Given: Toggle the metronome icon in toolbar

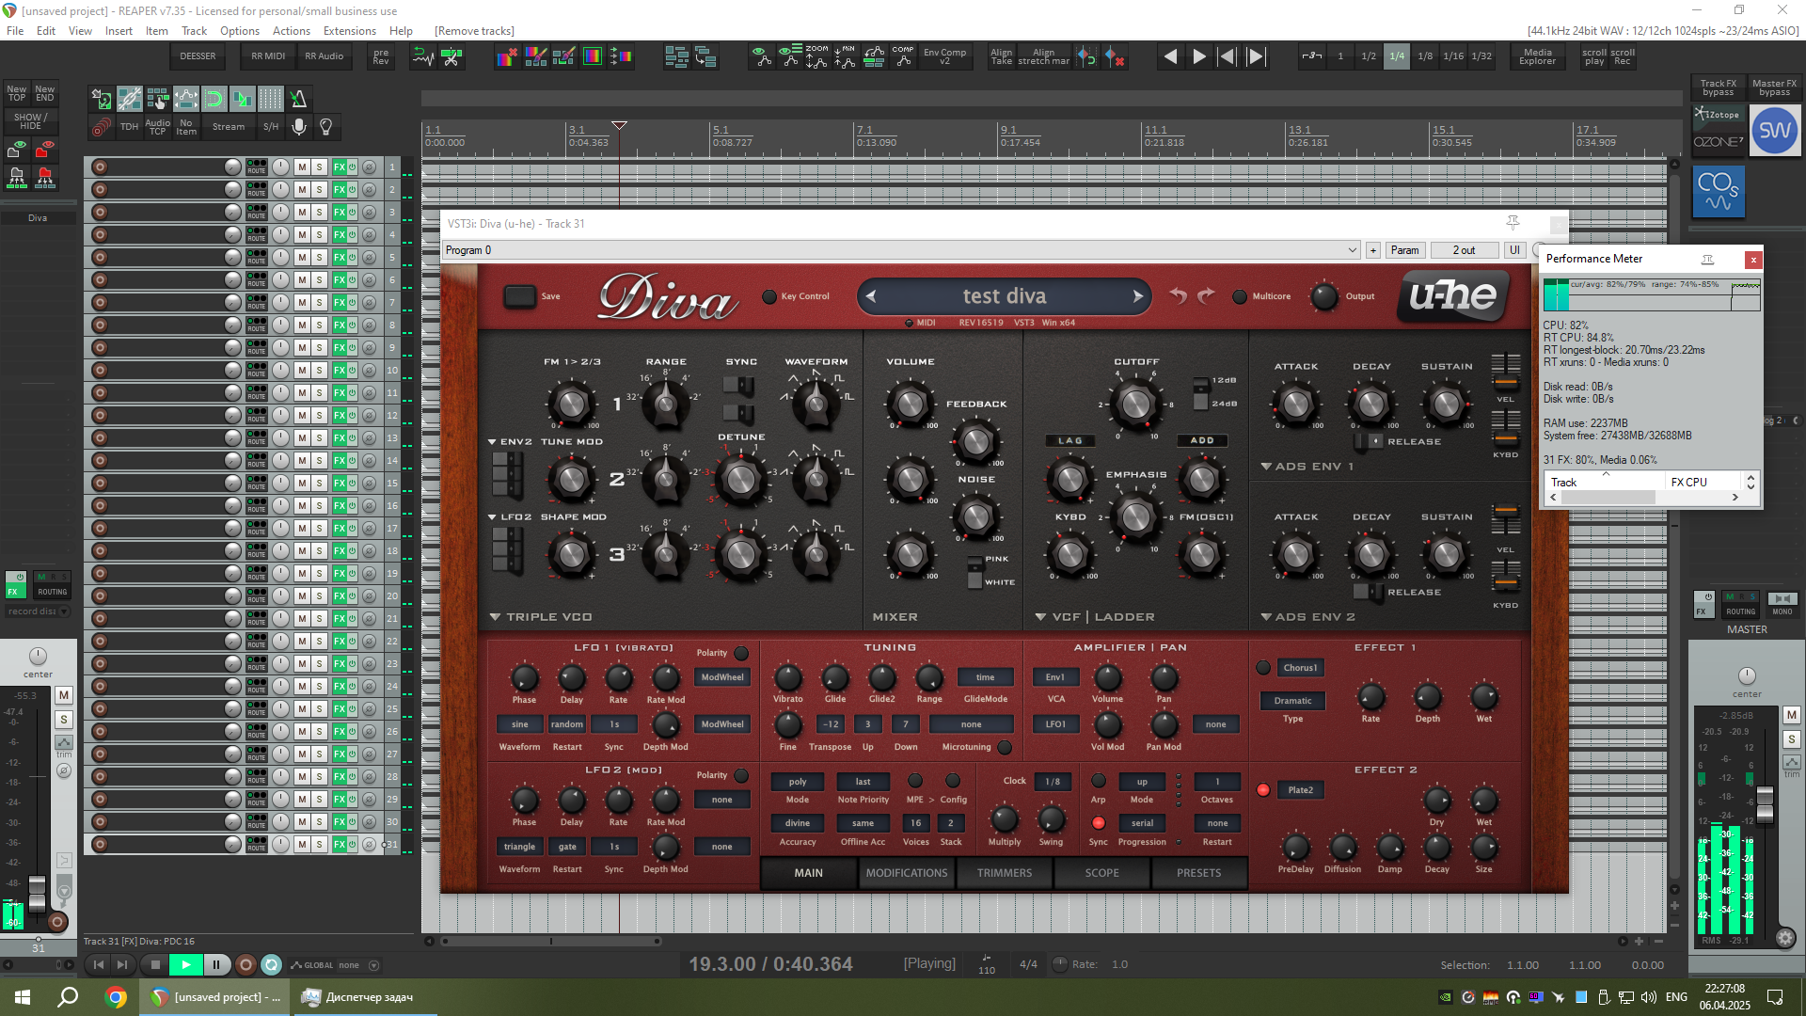Looking at the screenshot, I should 298,99.
